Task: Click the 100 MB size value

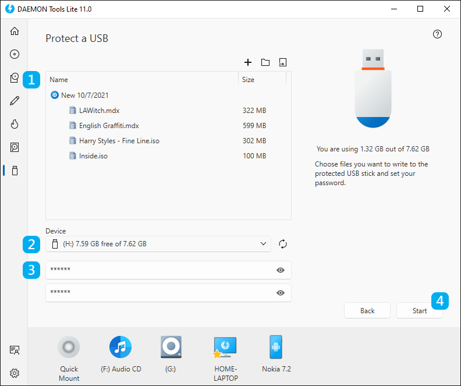Action: click(x=254, y=156)
